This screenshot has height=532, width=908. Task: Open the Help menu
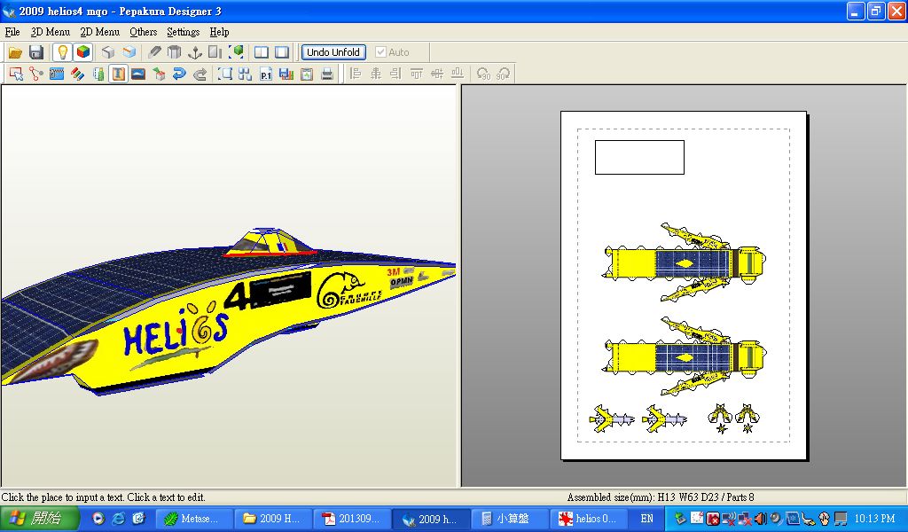pos(219,32)
